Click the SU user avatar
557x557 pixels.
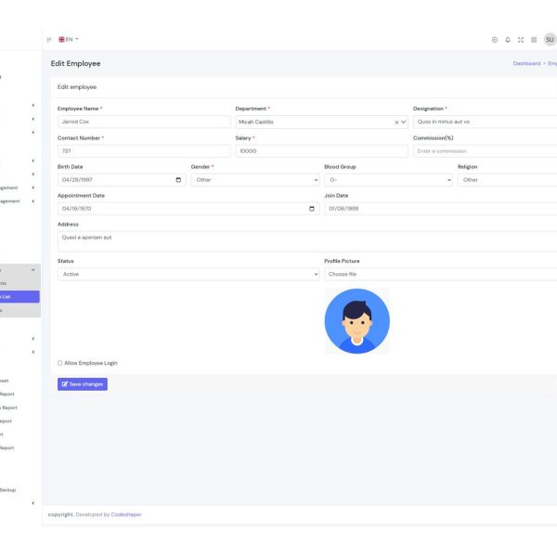550,40
